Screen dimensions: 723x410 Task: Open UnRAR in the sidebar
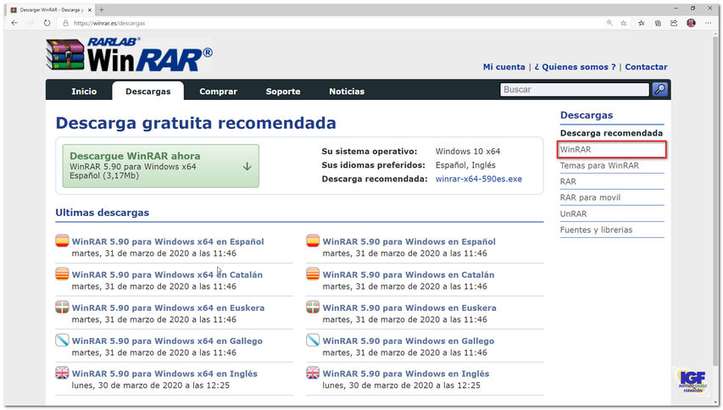574,213
